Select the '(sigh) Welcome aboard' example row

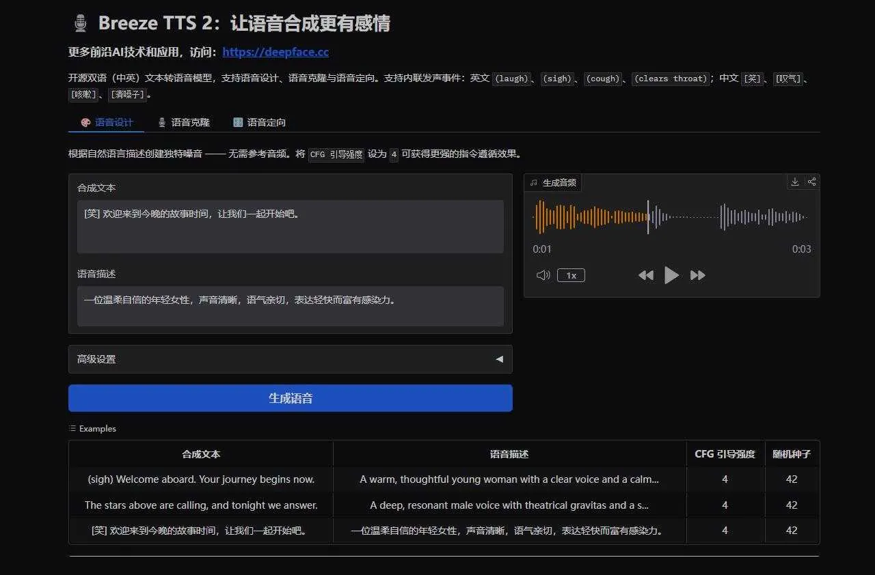[444, 479]
